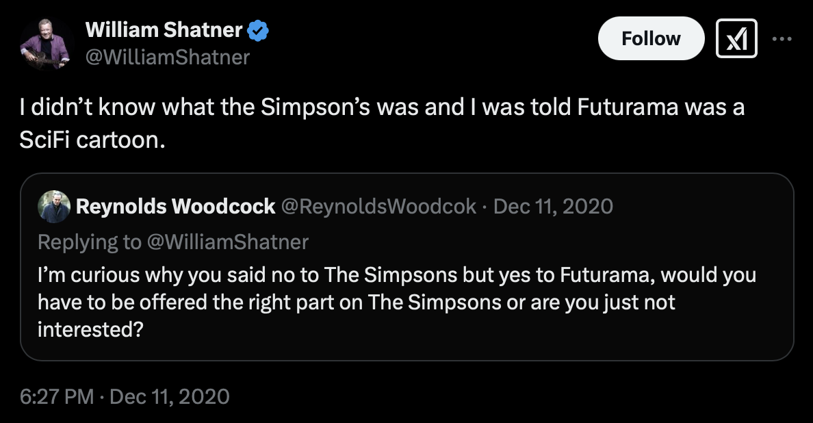This screenshot has height=423, width=813.
Task: Open the three-dot more options menu
Action: 781,38
